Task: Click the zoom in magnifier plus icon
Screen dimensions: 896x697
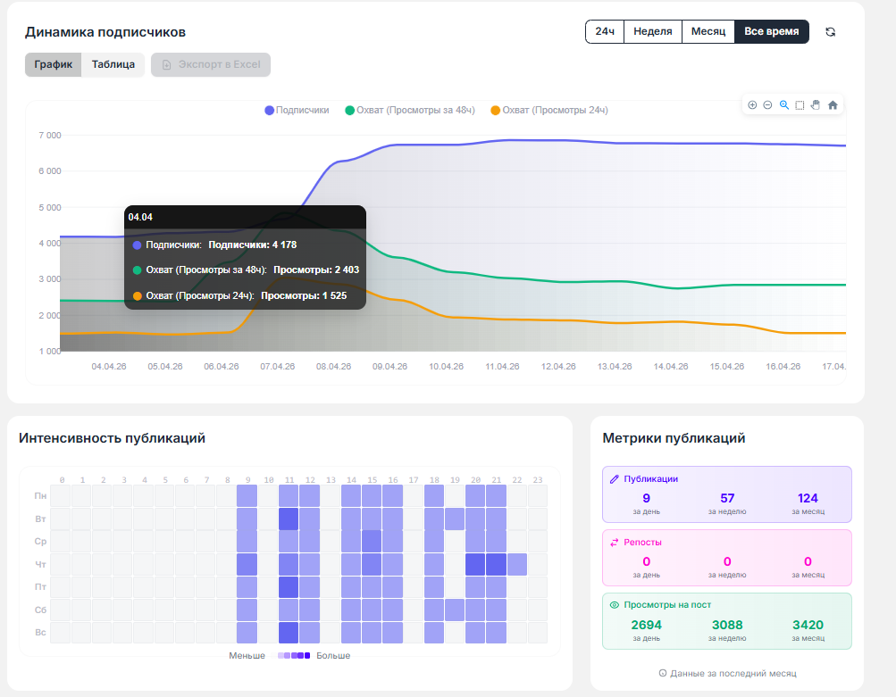Action: pos(752,105)
